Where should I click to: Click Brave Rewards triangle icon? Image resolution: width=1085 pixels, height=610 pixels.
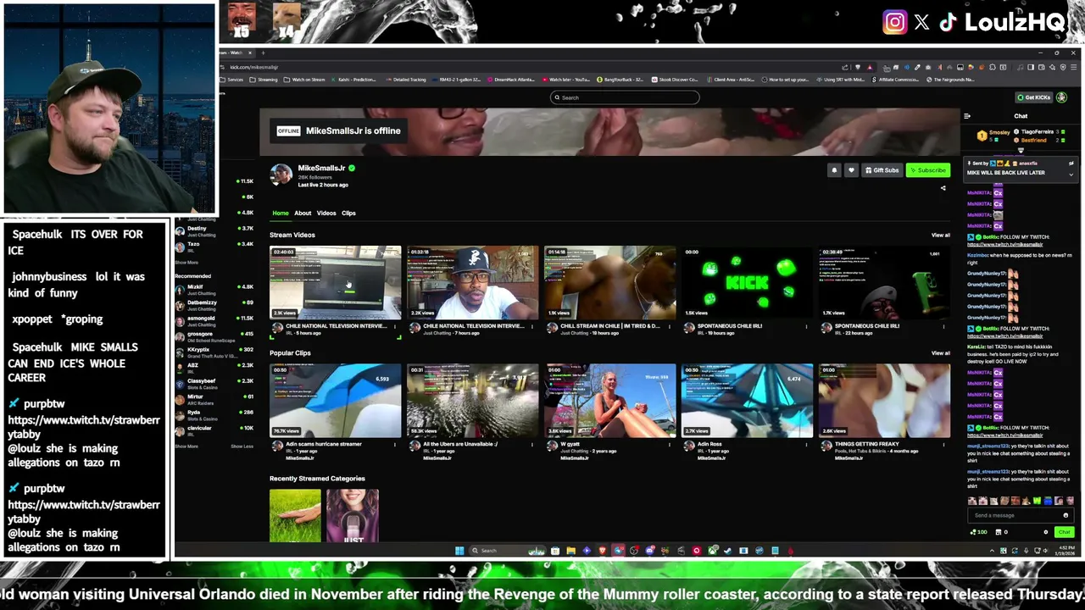coord(869,68)
